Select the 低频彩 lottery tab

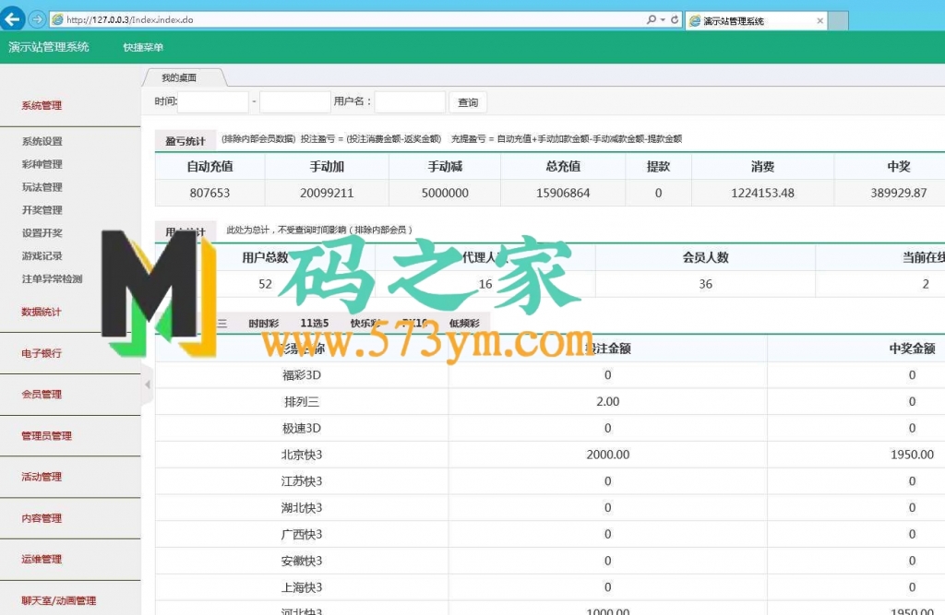click(465, 324)
